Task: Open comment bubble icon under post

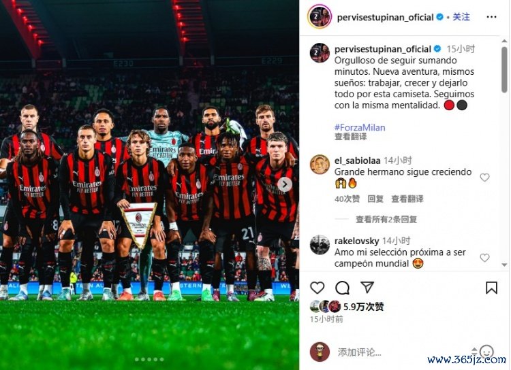Action: pos(342,288)
